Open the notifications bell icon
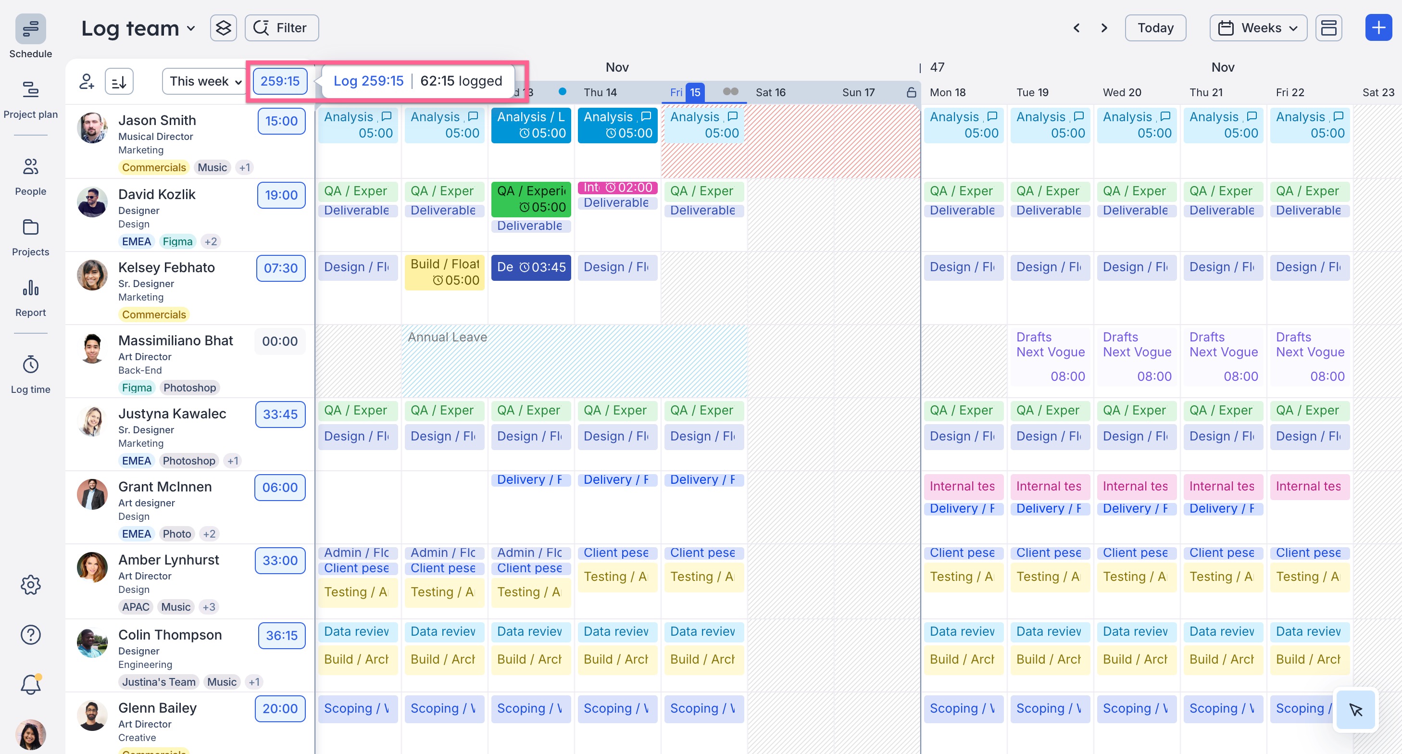This screenshot has height=754, width=1402. coord(30,684)
